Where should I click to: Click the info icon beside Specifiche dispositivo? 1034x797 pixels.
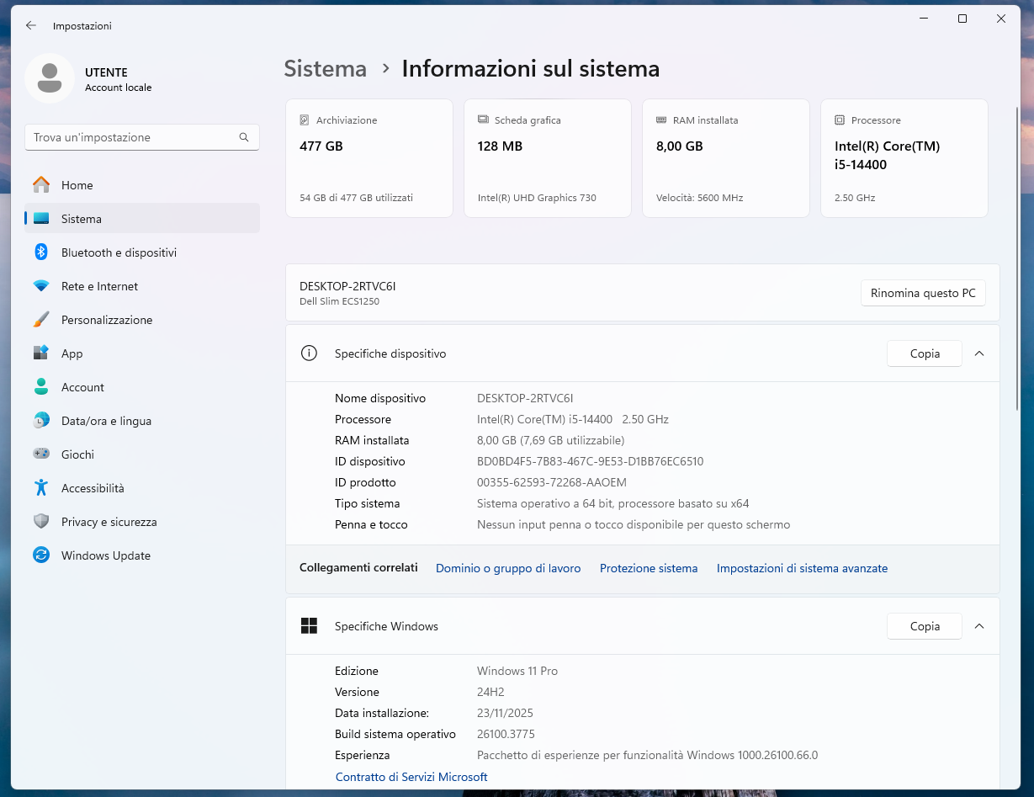click(x=309, y=353)
